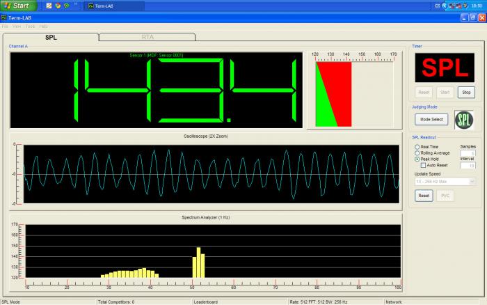Open the Update Speed dropdown

[445, 181]
